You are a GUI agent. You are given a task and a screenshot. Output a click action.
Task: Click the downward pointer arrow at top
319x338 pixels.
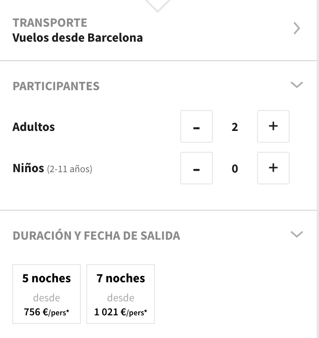tap(157, 5)
